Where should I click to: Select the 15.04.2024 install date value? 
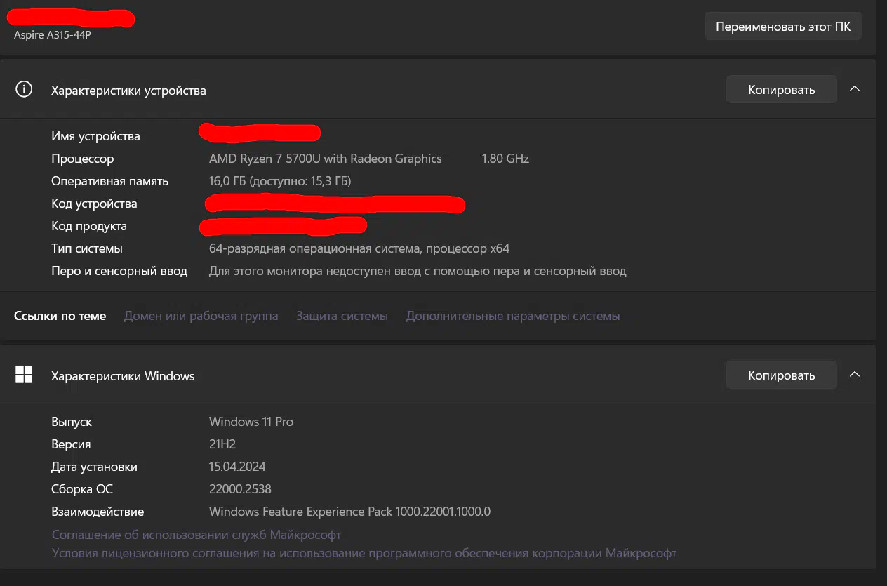[237, 467]
